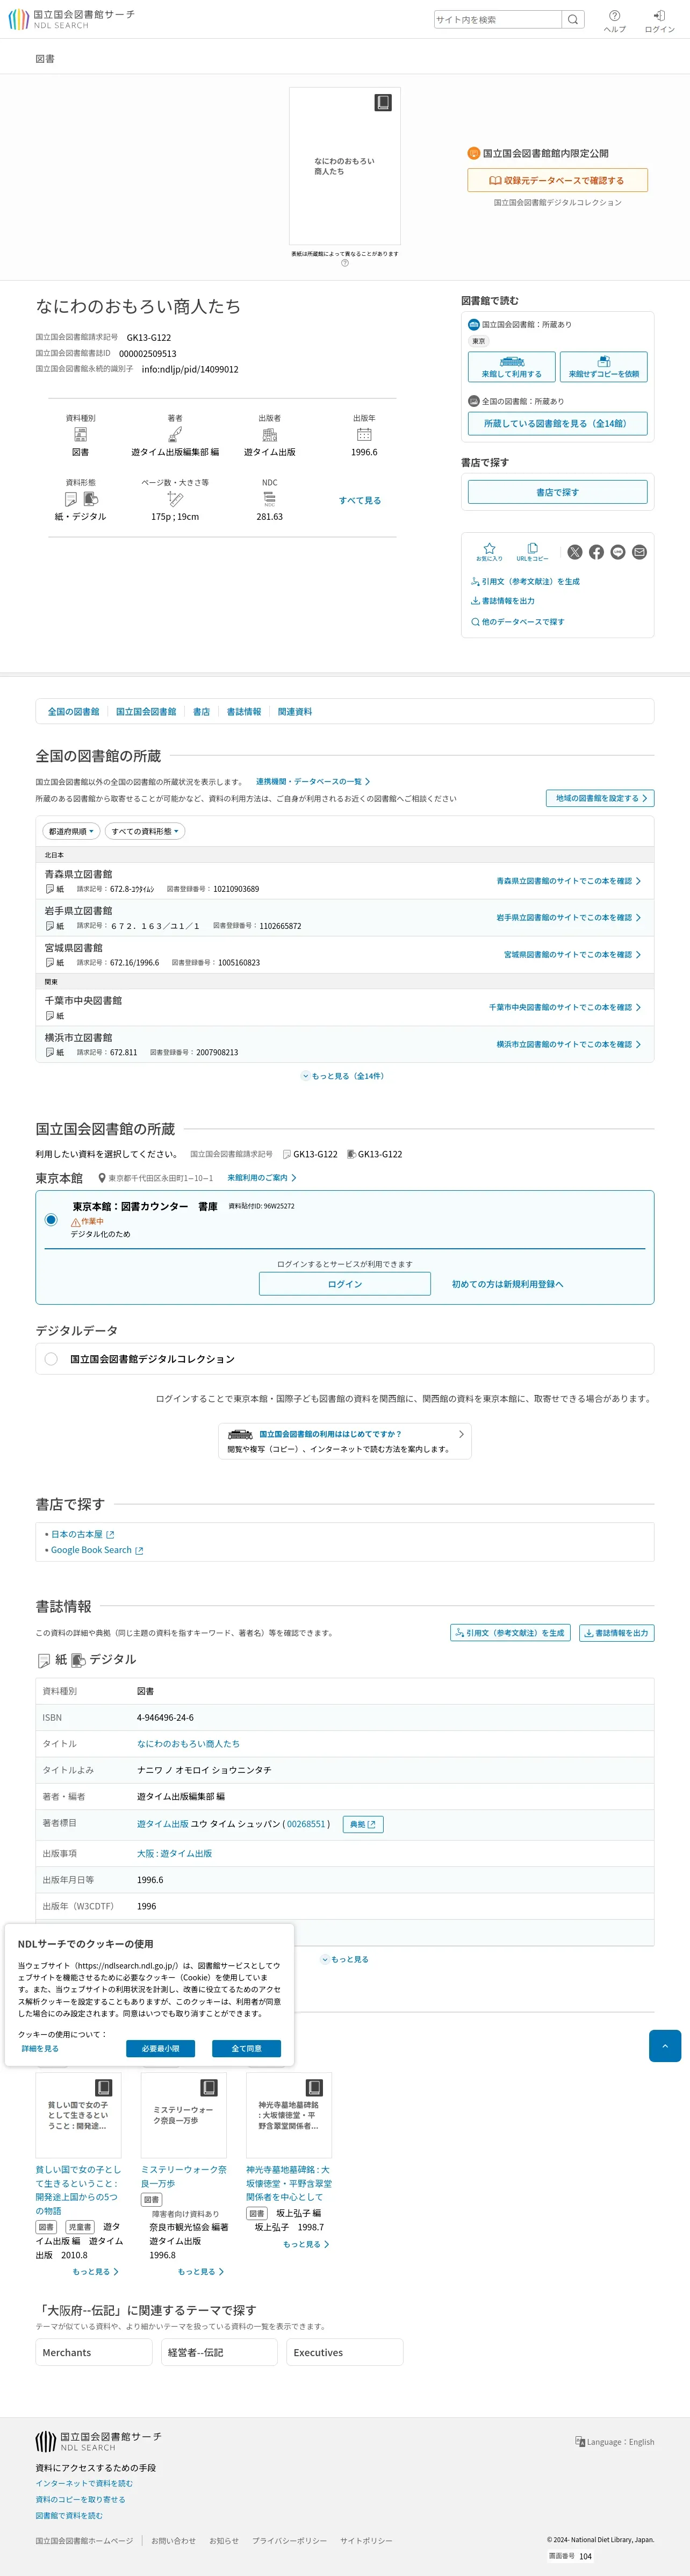Share by email envelope icon
This screenshot has height=2576, width=690.
click(640, 552)
